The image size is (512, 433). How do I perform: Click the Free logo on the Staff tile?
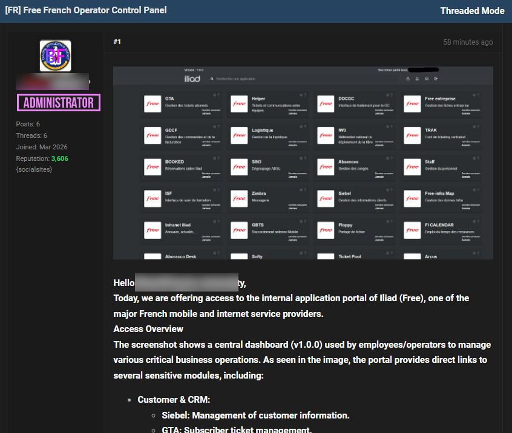[412, 167]
